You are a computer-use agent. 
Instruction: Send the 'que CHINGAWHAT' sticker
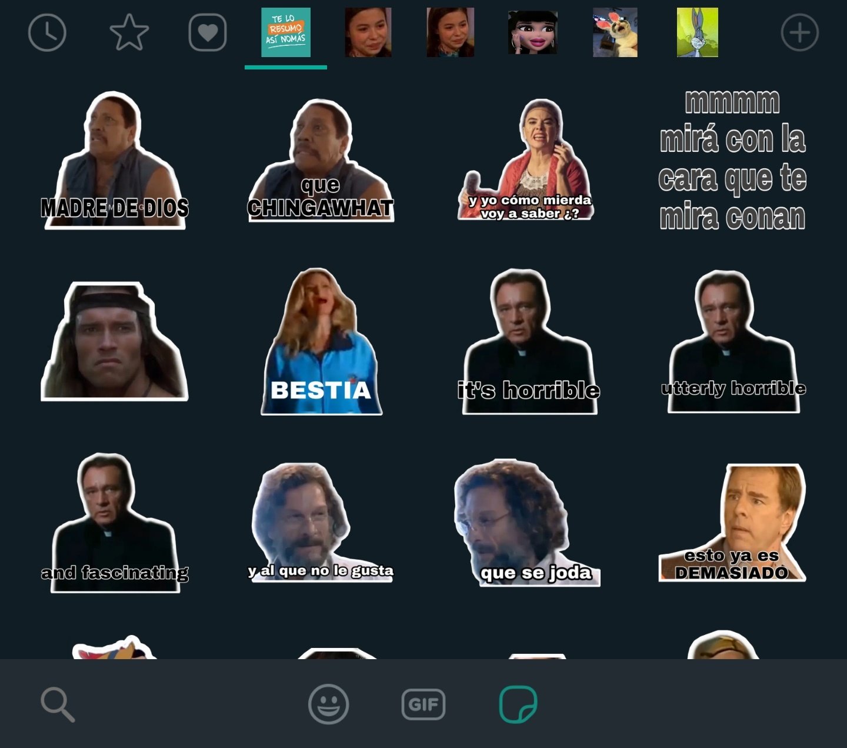point(321,160)
